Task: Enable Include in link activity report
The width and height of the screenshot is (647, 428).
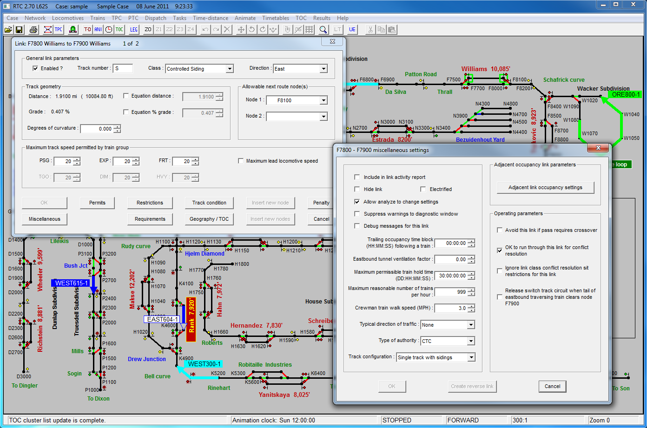Action: coord(357,177)
